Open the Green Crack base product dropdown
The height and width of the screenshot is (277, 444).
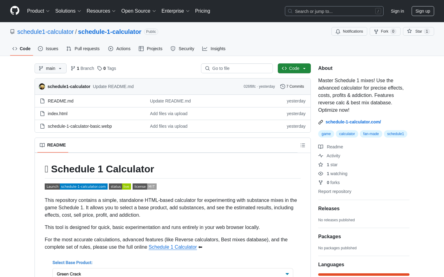(x=173, y=274)
